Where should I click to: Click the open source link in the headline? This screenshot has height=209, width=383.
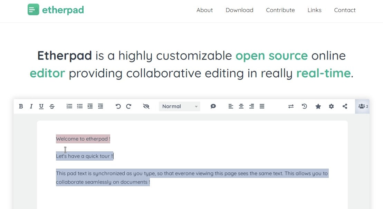coord(271,56)
